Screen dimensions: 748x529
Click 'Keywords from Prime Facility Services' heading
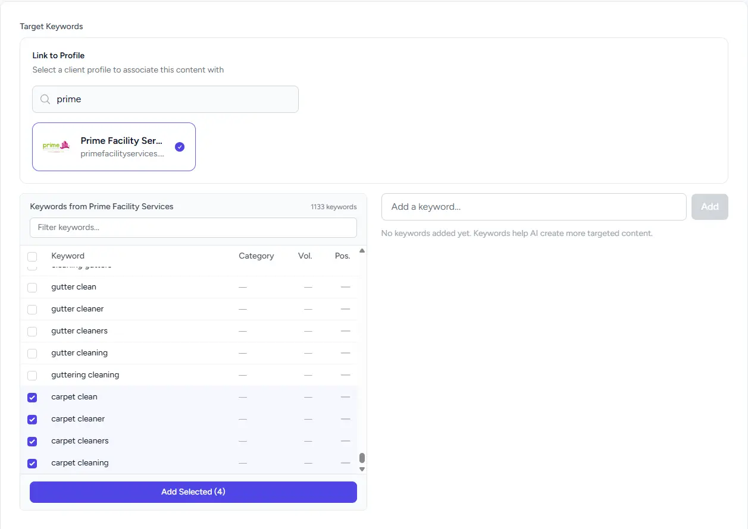coord(102,206)
